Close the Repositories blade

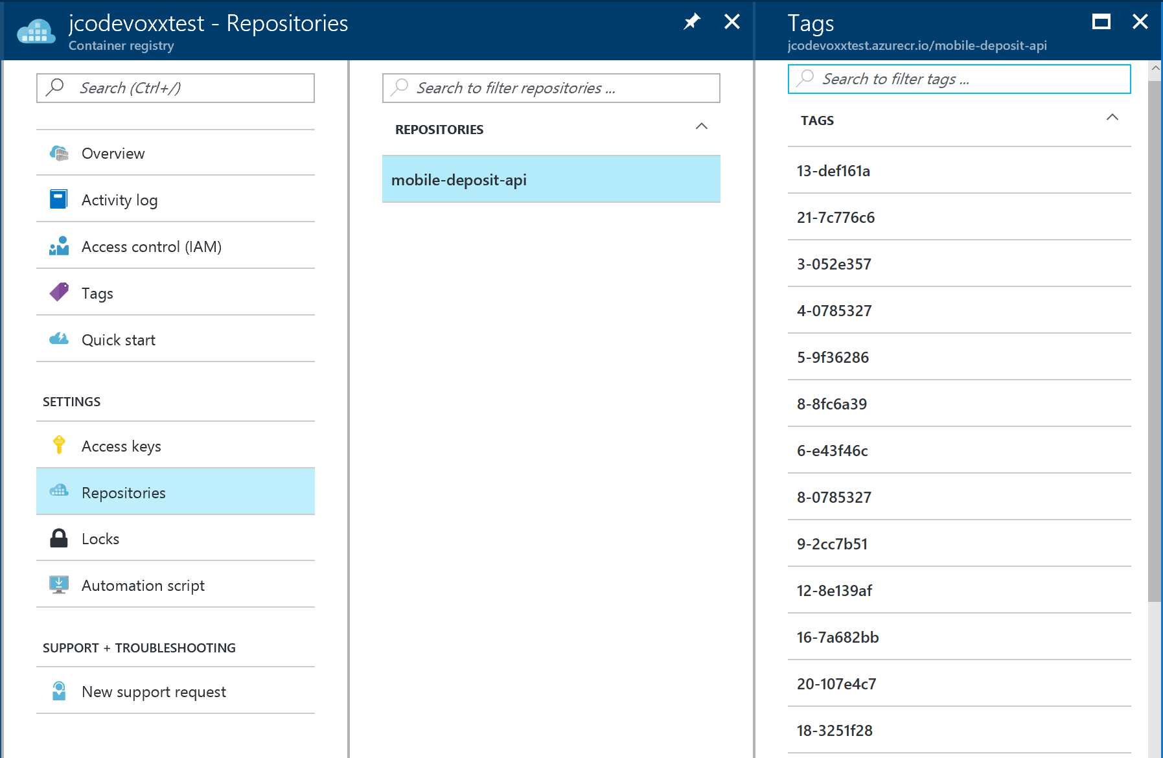click(x=732, y=21)
